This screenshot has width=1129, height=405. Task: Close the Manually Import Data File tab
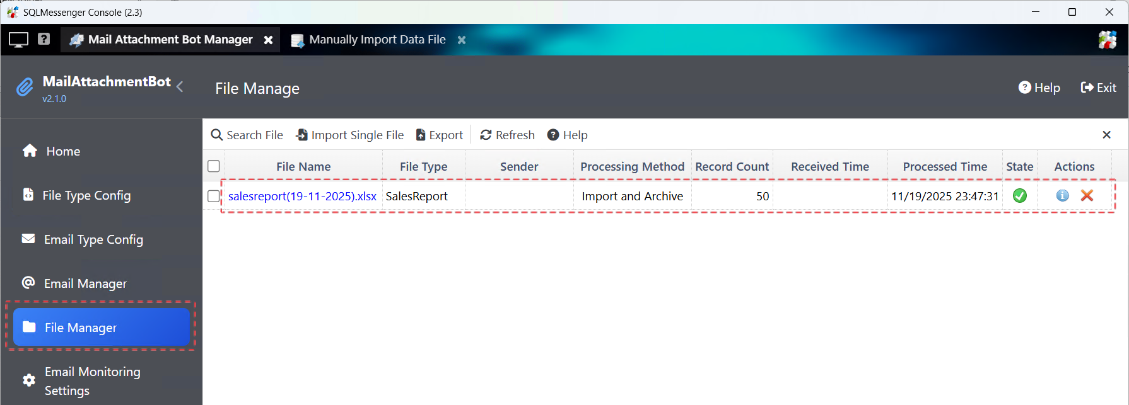(462, 40)
